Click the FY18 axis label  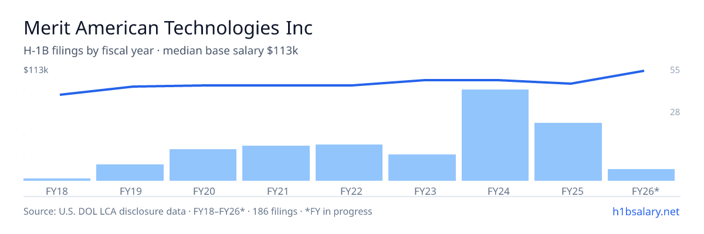(x=57, y=191)
